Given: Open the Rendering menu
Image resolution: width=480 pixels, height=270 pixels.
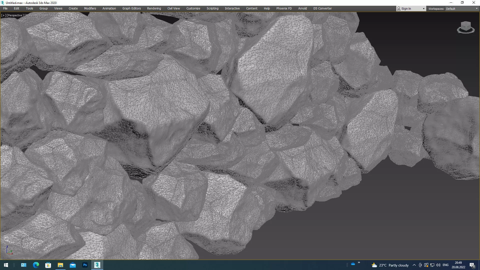Looking at the screenshot, I should point(154,8).
